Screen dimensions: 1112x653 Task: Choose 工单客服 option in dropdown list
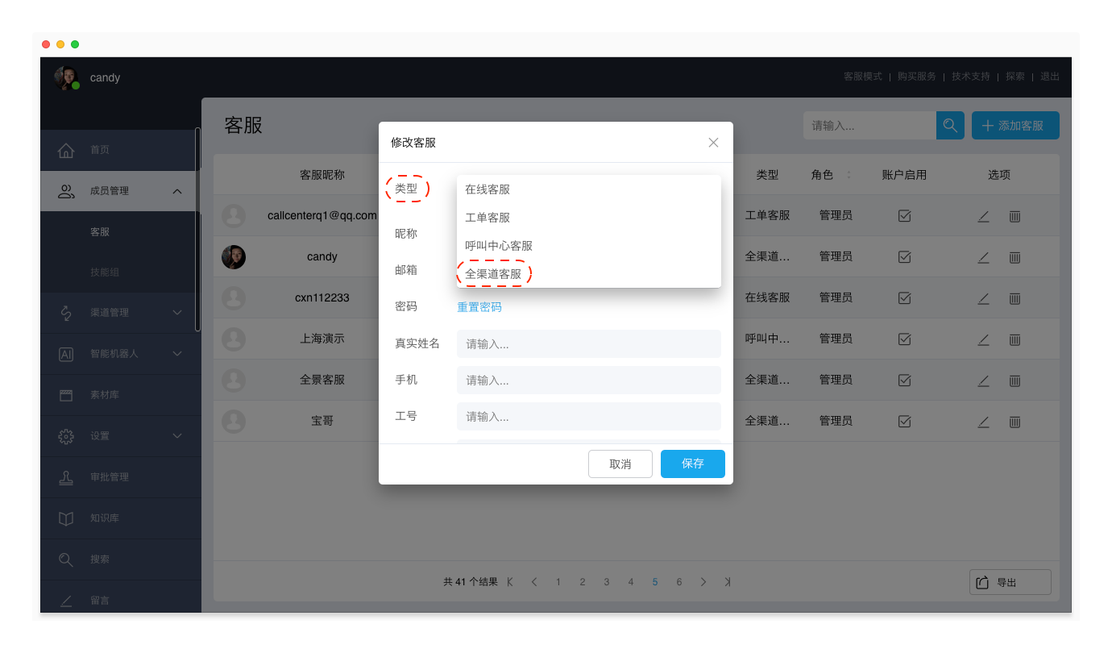click(488, 218)
